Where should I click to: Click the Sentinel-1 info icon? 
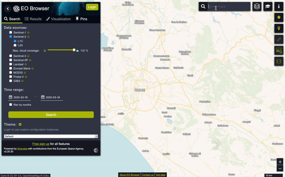coord(28,33)
